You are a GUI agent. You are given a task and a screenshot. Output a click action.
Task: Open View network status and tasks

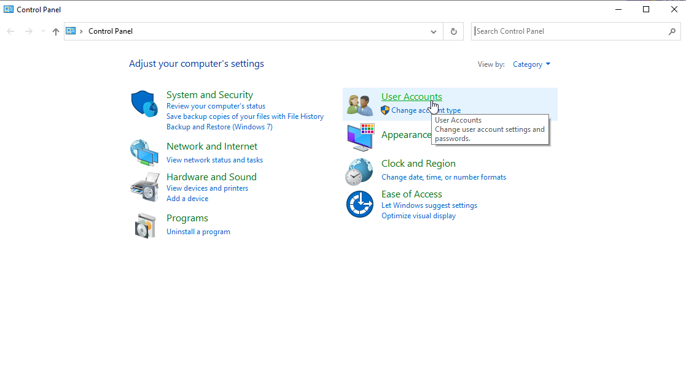(x=214, y=160)
